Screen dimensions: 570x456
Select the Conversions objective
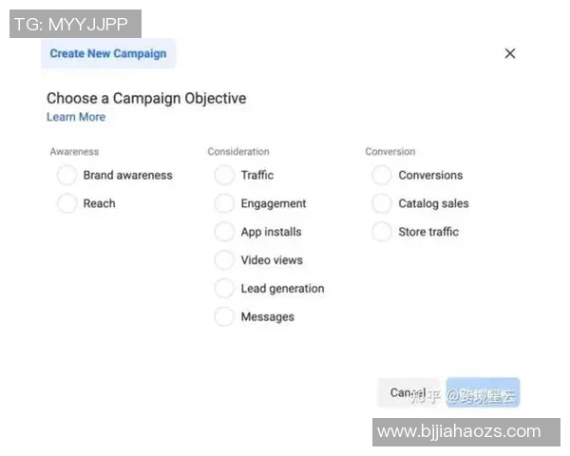click(x=382, y=176)
